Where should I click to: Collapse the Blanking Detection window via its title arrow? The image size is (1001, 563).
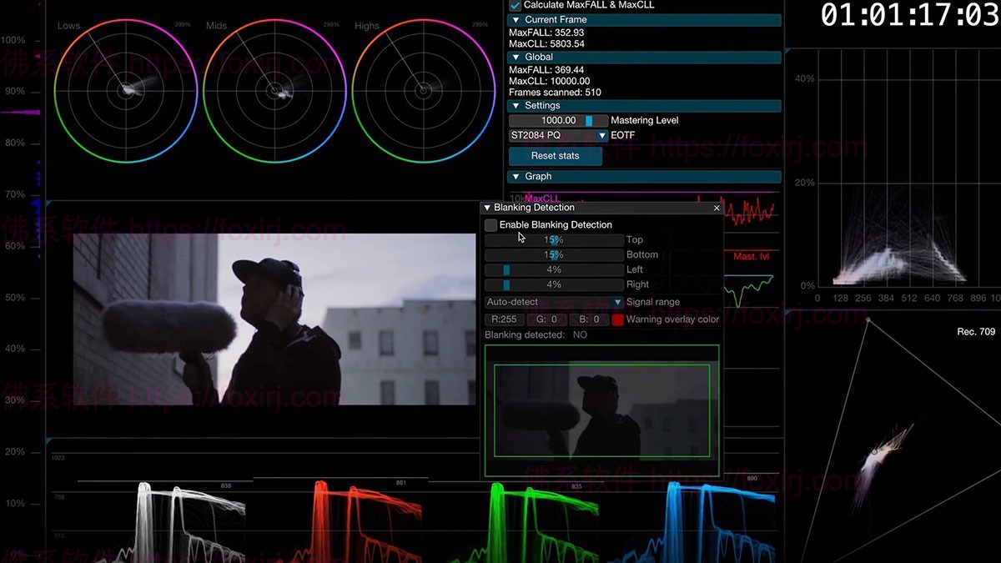click(488, 208)
